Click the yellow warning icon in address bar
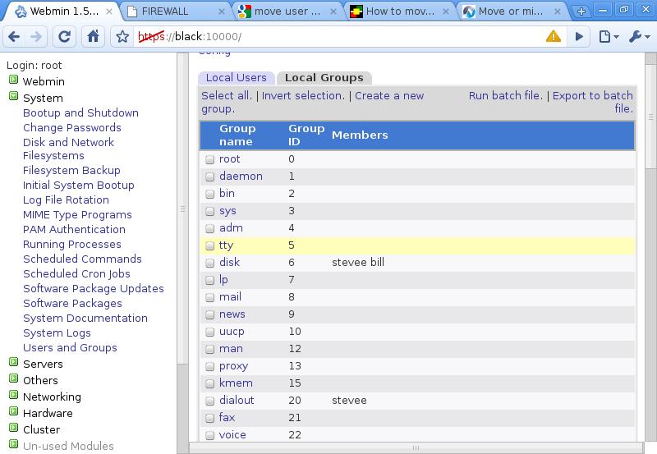This screenshot has width=657, height=454. pos(554,37)
